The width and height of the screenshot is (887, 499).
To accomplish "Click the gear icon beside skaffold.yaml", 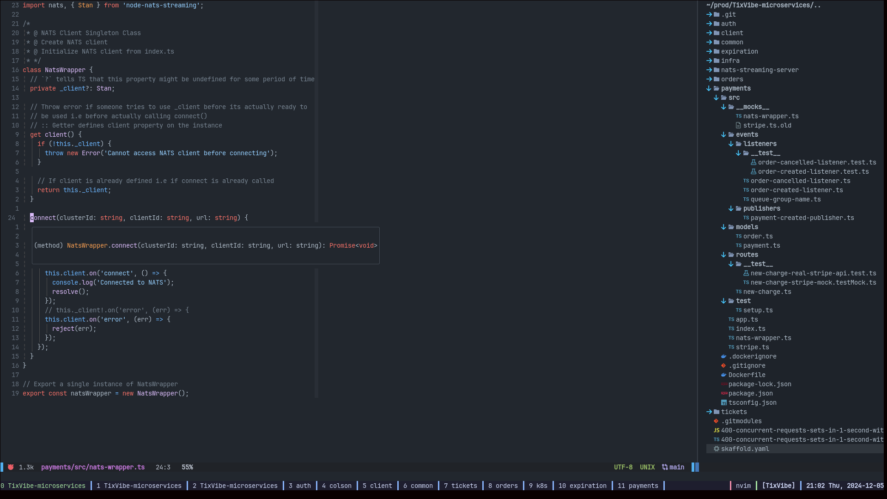I will [x=716, y=449].
